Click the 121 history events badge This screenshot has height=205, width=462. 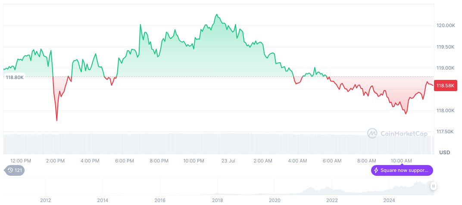click(15, 171)
